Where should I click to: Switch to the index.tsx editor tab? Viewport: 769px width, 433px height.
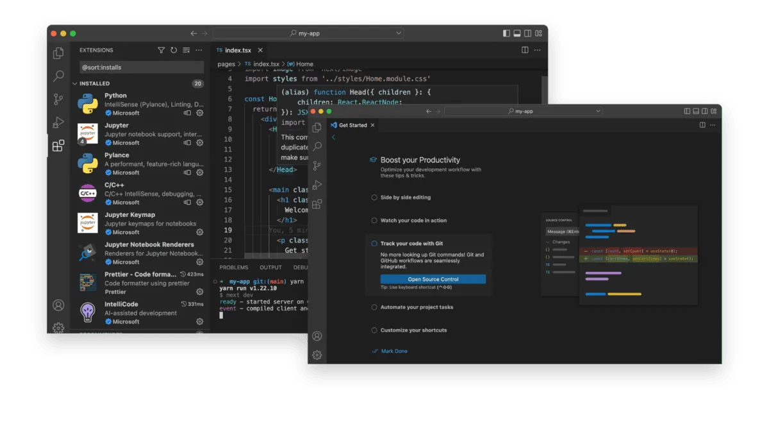pos(238,50)
